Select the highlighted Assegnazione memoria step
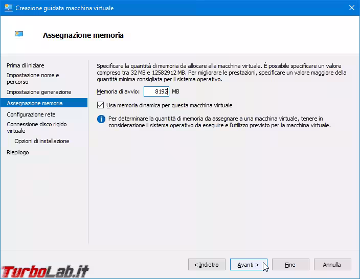This screenshot has width=360, height=279. point(35,103)
